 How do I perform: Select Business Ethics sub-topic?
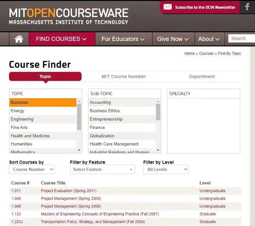coord(122,111)
